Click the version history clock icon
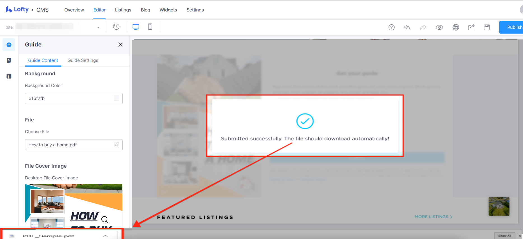Screen dimensions: 523x239 pos(116,27)
